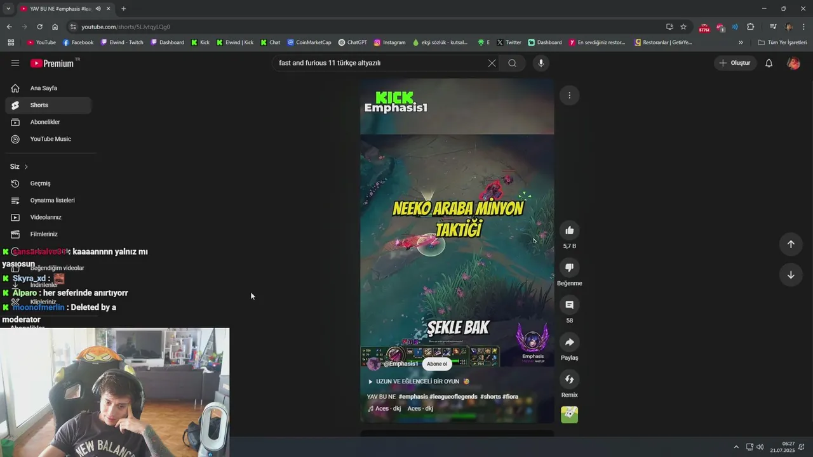This screenshot has width=813, height=457.
Task: Open the @Emphasis1 channel link
Action: click(400, 364)
